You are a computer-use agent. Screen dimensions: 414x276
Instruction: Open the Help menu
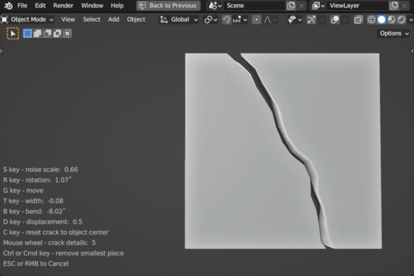[117, 6]
